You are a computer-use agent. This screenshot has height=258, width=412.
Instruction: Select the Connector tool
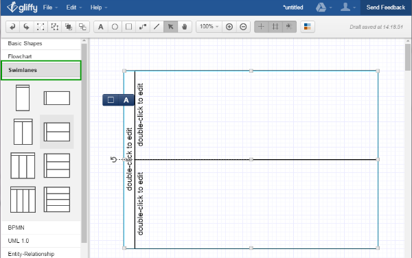click(143, 27)
